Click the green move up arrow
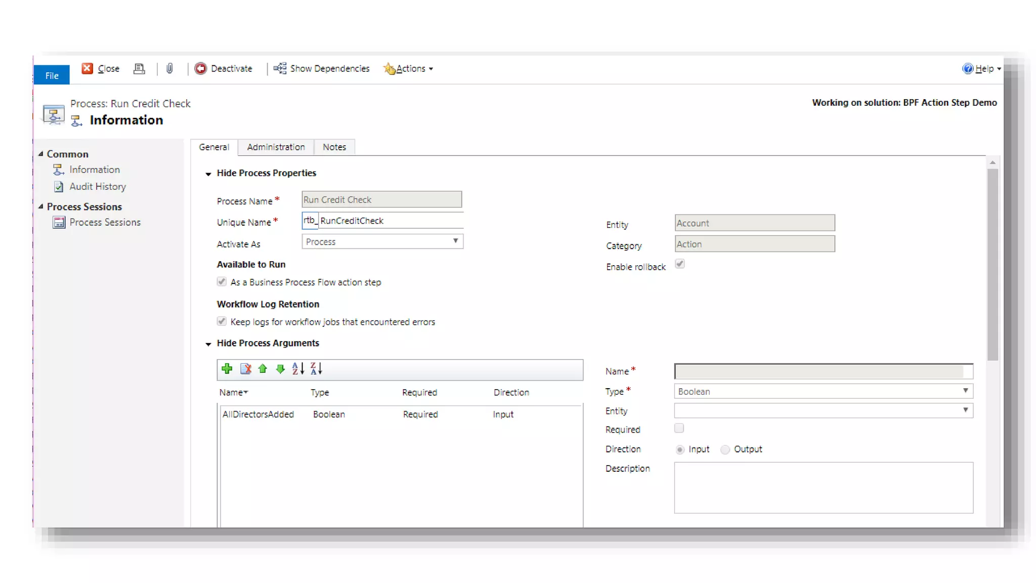 coord(263,369)
